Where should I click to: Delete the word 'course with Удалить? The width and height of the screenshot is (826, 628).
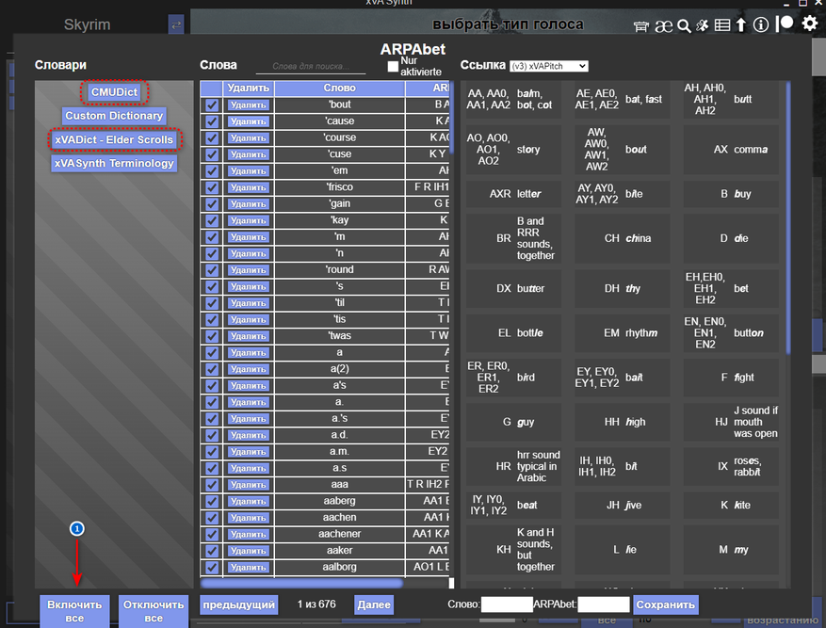pyautogui.click(x=248, y=137)
